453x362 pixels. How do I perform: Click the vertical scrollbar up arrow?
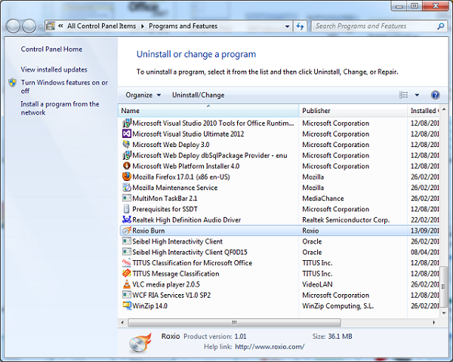444,109
